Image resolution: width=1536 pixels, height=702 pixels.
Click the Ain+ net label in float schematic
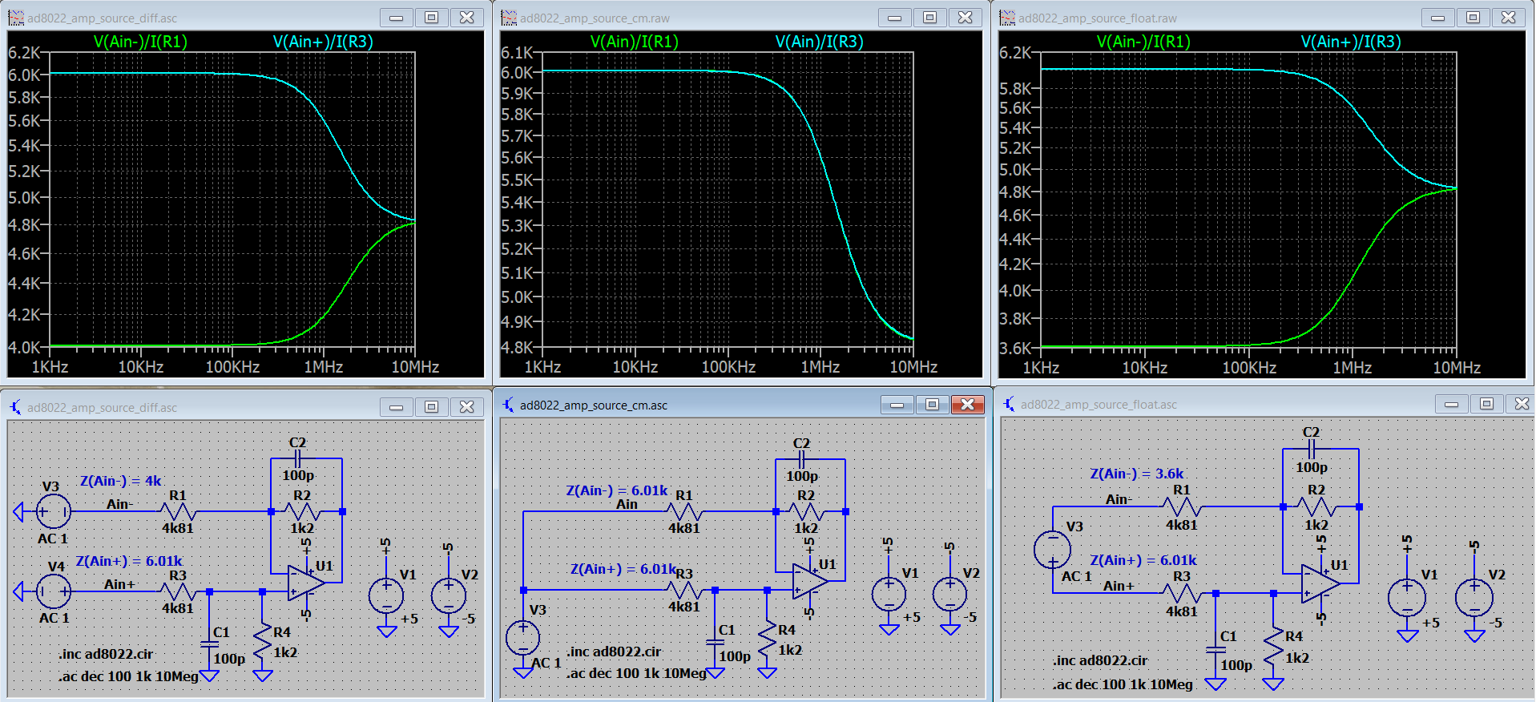(x=1119, y=586)
